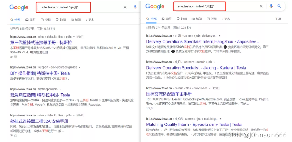Click the Google logo in left window
This screenshot has height=142, width=292.
[x=19, y=7]
